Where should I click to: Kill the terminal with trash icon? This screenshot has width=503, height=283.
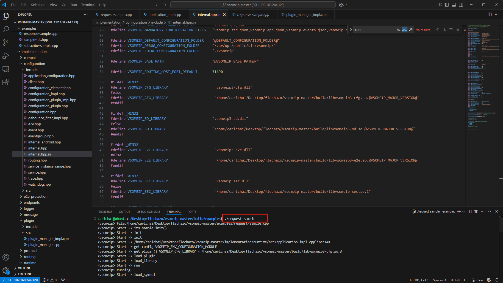[476, 211]
